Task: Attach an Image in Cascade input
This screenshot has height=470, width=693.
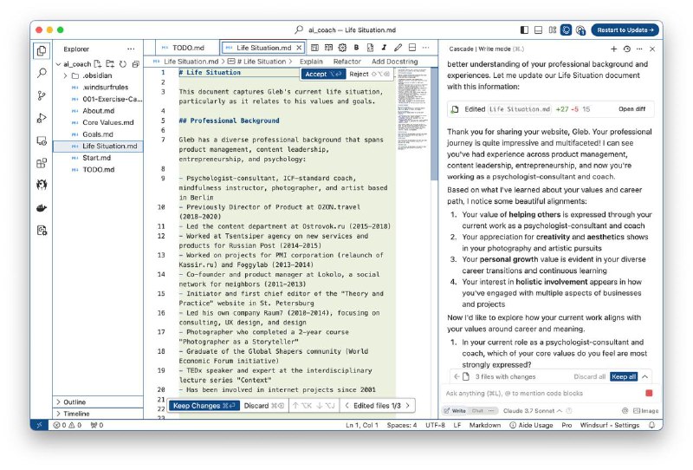Action: pyautogui.click(x=645, y=411)
